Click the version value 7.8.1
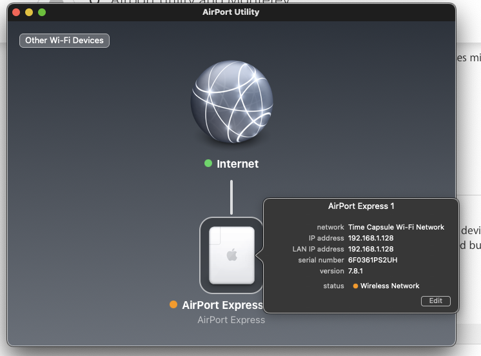 (355, 272)
